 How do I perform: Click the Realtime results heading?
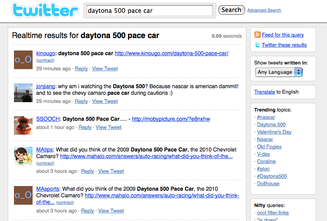tap(85, 35)
